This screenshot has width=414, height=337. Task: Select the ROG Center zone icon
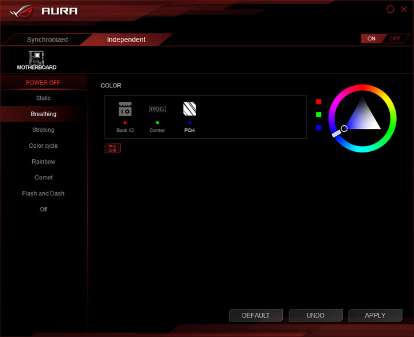tap(158, 109)
